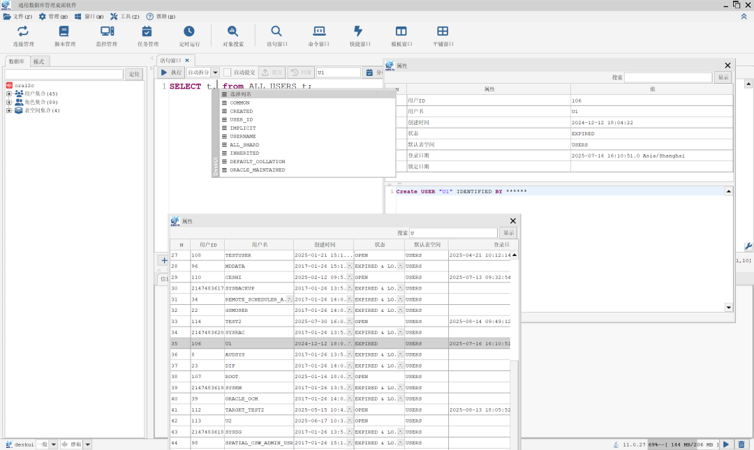Expand the truncated MDDATA creation time cell
Screen dimensions: 754x450
350,266
